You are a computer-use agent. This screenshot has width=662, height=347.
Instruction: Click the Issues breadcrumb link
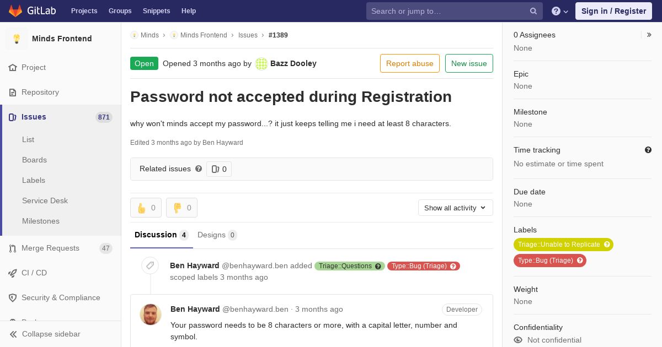click(x=248, y=35)
